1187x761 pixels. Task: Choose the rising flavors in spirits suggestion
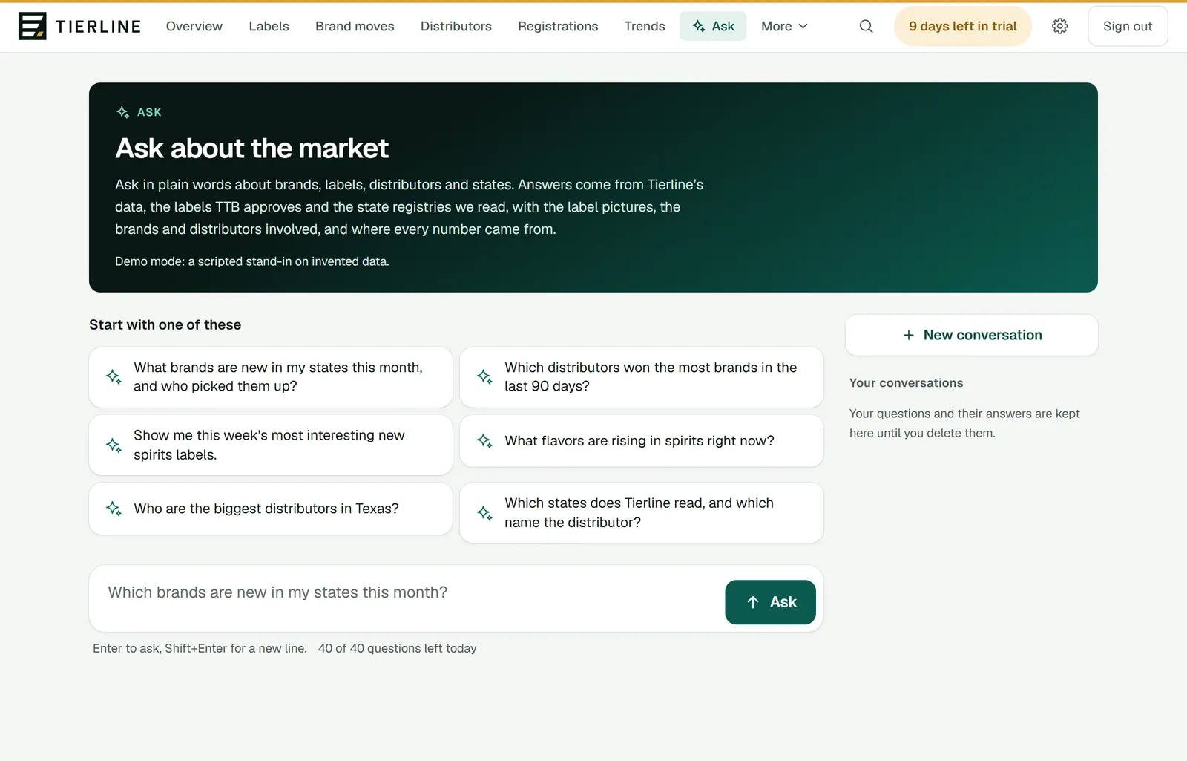(x=642, y=441)
